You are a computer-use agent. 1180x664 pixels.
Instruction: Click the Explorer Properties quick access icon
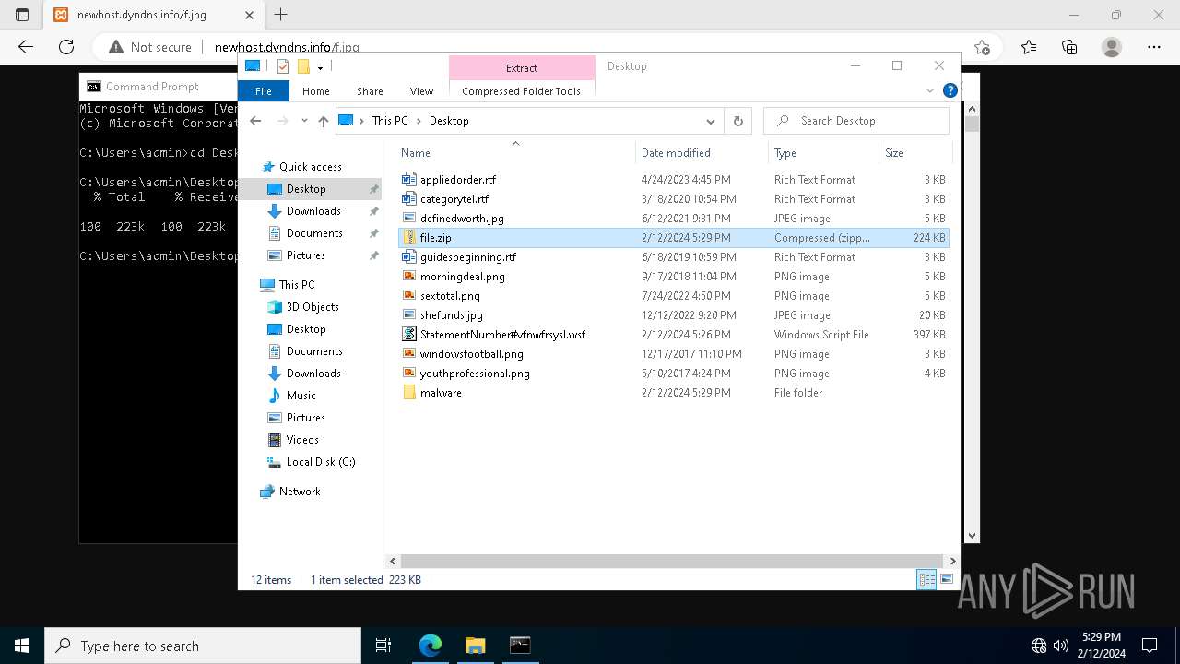click(x=283, y=66)
